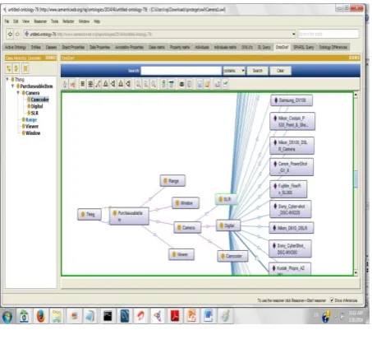Apply the vertical tree layout icon
The width and height of the screenshot is (372, 344).
pyautogui.click(x=105, y=84)
